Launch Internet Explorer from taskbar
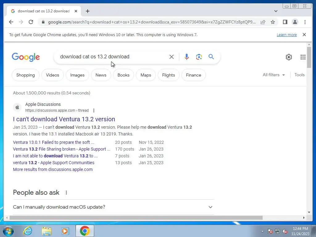This screenshot has width=316, height=237. [x=27, y=231]
